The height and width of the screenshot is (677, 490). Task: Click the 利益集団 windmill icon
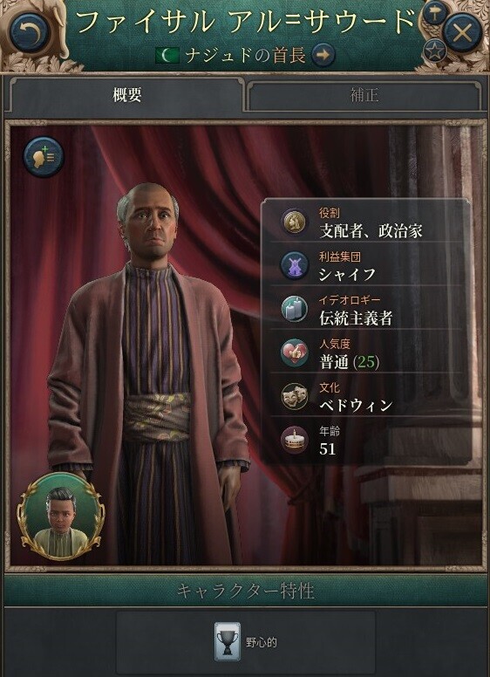point(294,265)
